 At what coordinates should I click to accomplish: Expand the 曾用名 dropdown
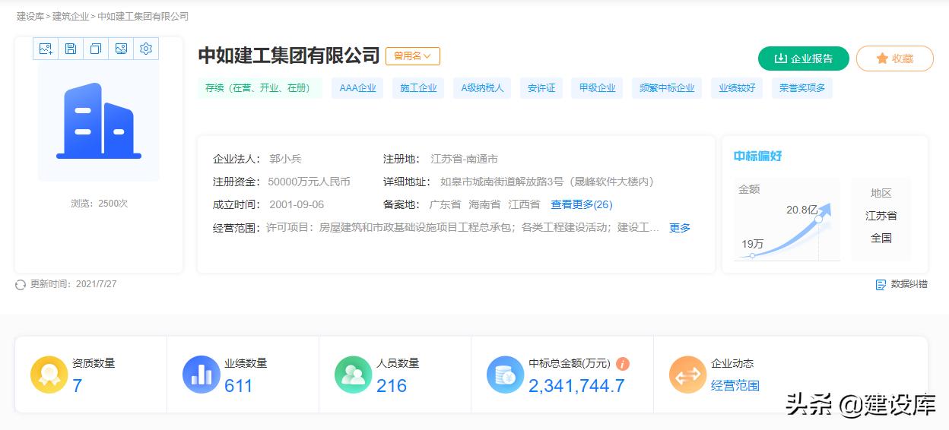point(413,56)
